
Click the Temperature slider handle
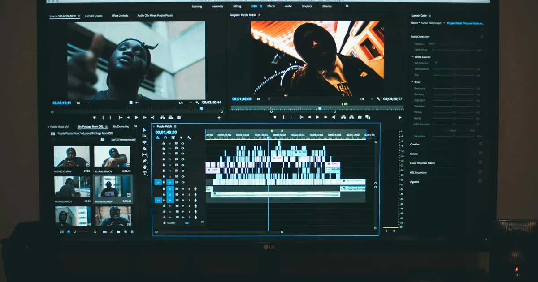tap(454, 69)
